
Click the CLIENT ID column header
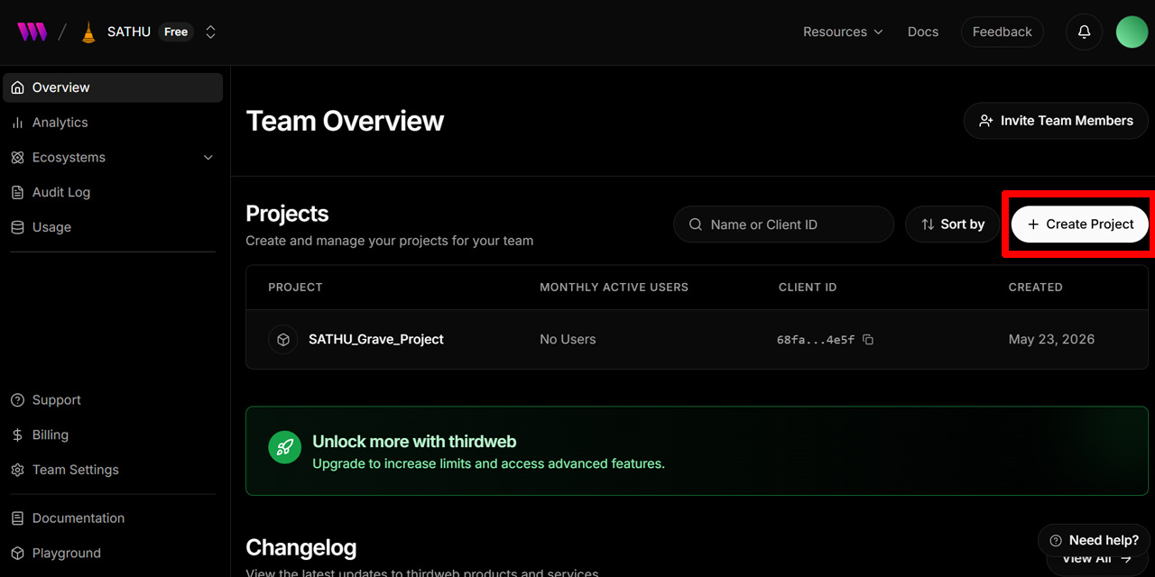(x=808, y=288)
